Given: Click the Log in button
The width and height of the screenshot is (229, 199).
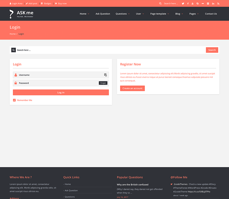Looking at the screenshot, I should [61, 92].
